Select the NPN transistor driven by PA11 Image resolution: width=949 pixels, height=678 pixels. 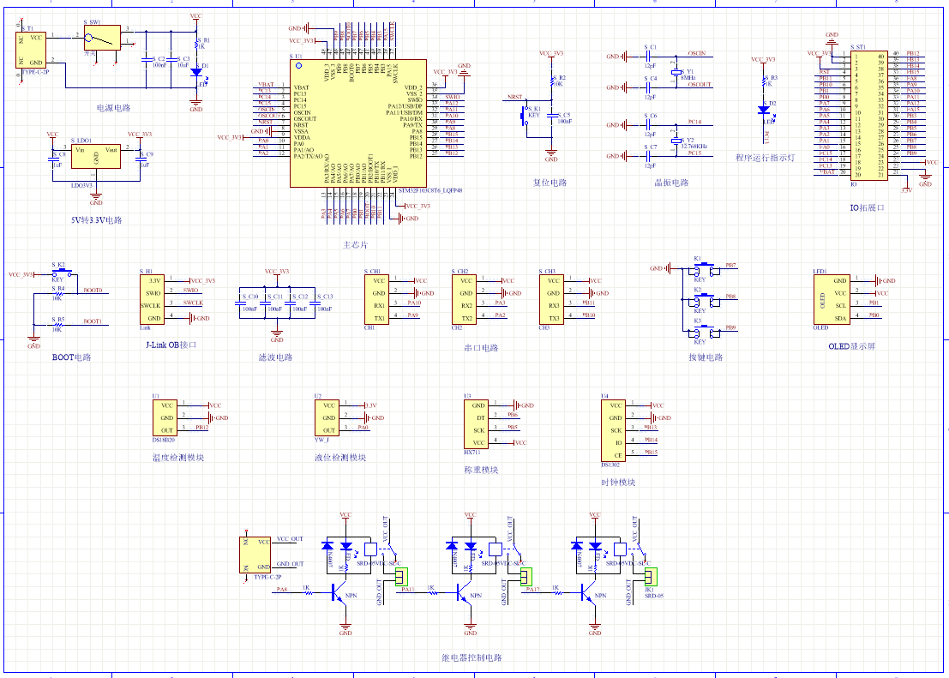[x=464, y=592]
